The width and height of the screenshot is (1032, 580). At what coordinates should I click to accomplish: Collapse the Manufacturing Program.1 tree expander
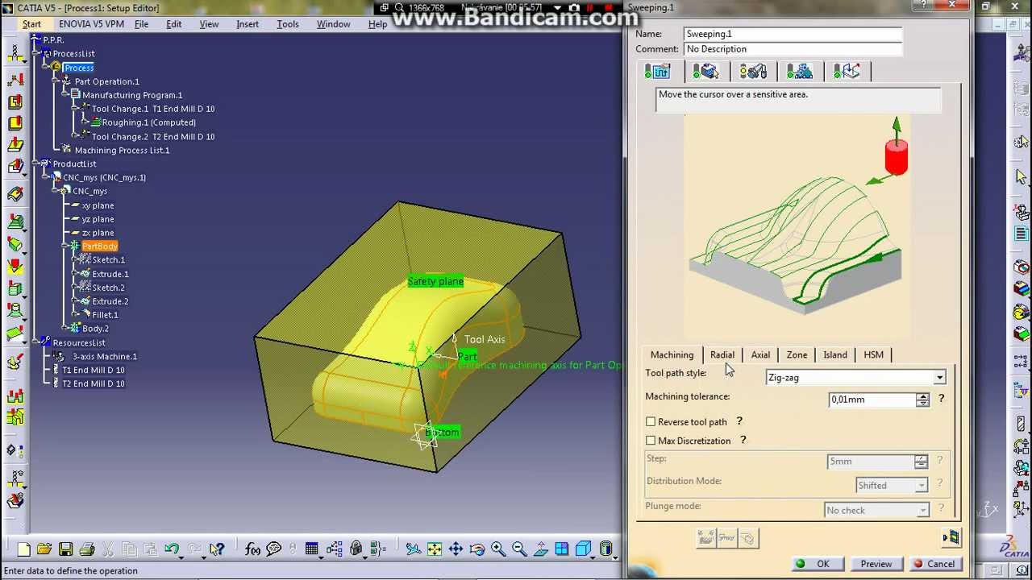[x=64, y=95]
